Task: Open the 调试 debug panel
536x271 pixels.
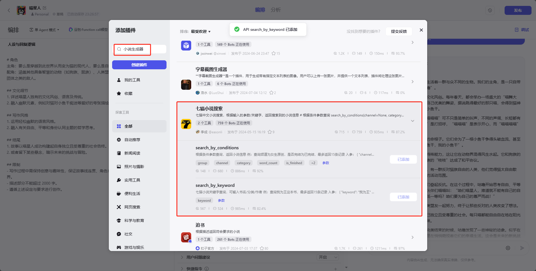Action: tap(522, 30)
